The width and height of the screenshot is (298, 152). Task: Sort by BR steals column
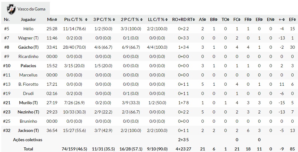click(213, 19)
